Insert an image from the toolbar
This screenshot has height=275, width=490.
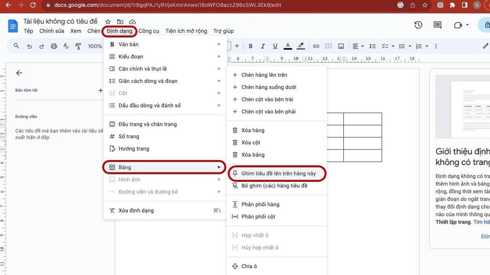pyautogui.click(x=341, y=46)
